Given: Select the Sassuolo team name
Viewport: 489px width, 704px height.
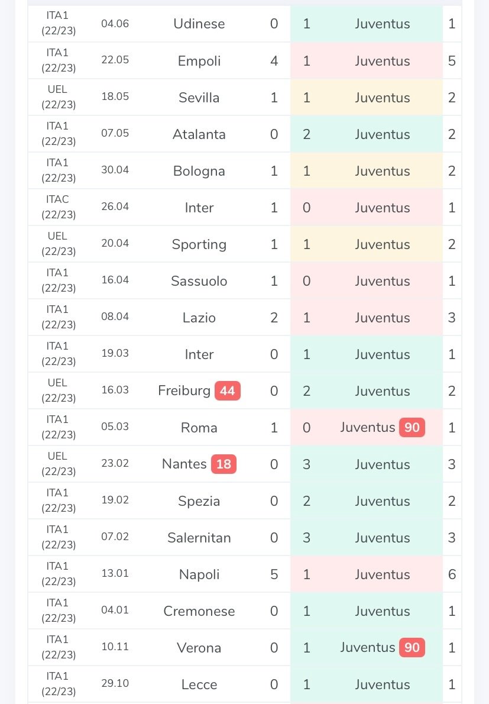Looking at the screenshot, I should coord(199,281).
